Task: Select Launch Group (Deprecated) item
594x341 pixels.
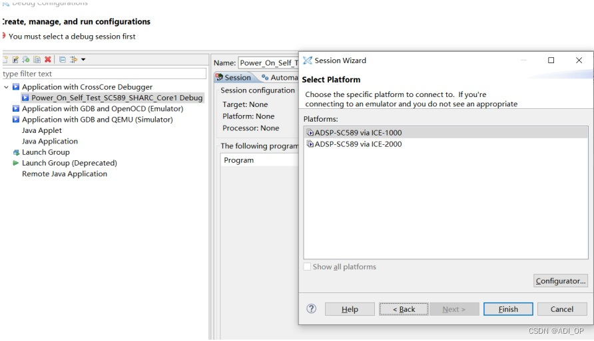Action: coord(69,163)
